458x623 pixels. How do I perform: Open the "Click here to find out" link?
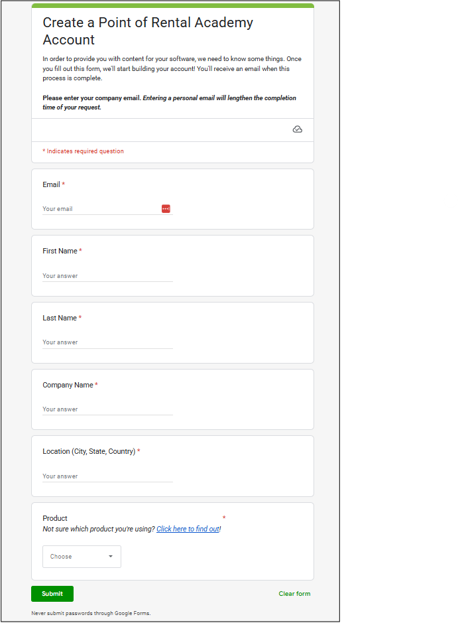point(188,529)
